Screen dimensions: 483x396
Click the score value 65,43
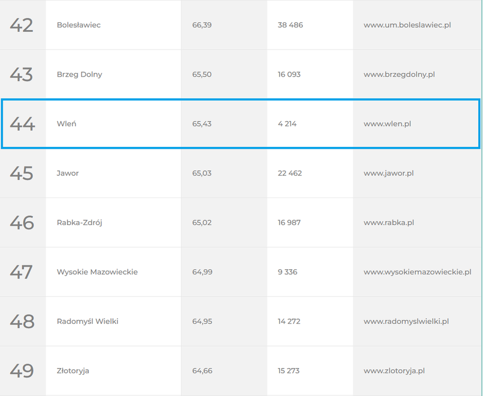(202, 124)
